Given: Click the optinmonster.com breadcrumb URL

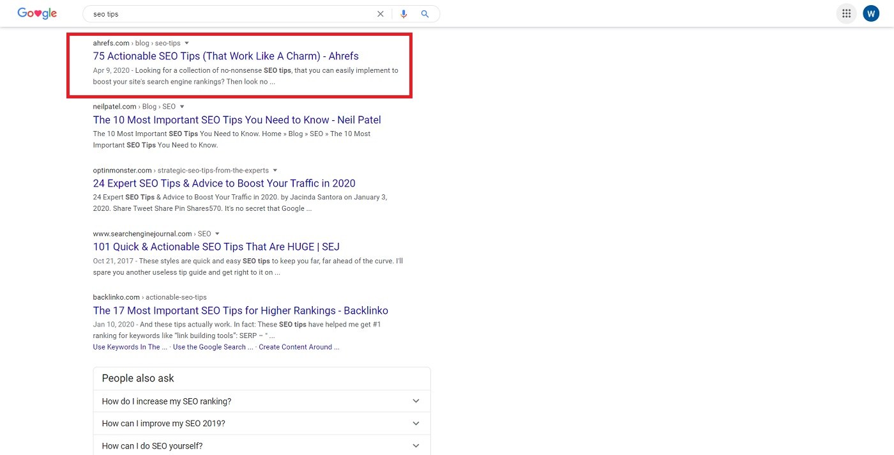Looking at the screenshot, I should [181, 171].
